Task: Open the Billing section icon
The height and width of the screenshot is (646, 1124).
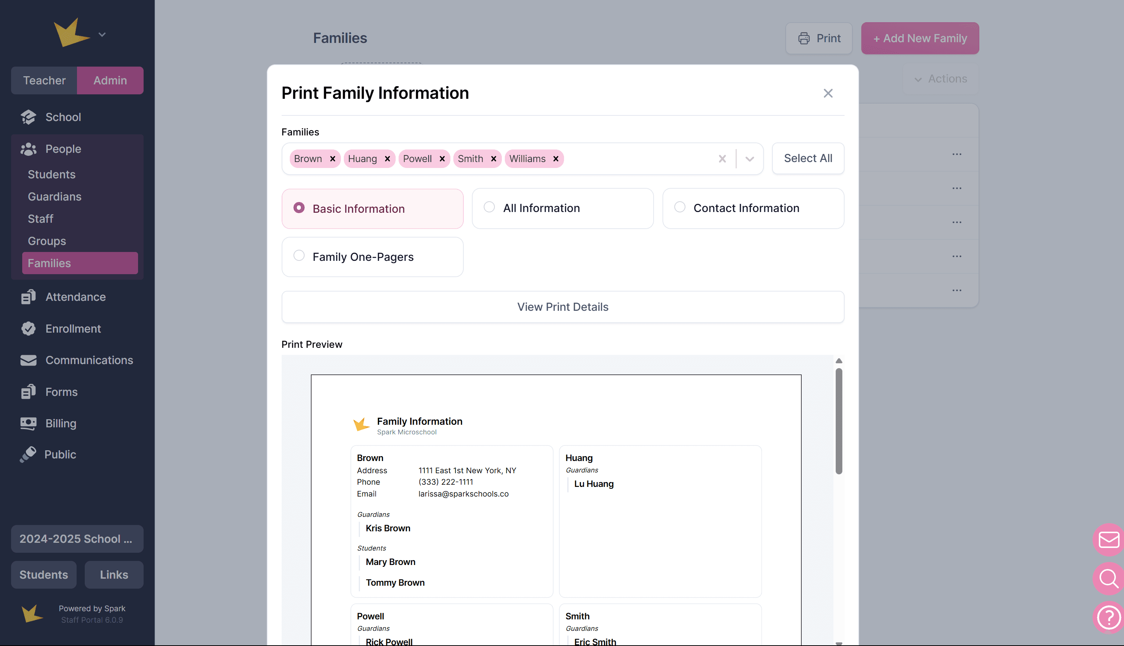Action: [28, 423]
